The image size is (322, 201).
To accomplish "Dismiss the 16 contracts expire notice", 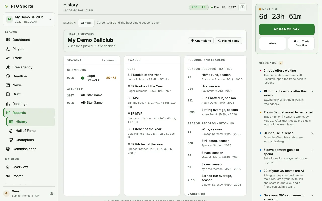I will pyautogui.click(x=312, y=92).
